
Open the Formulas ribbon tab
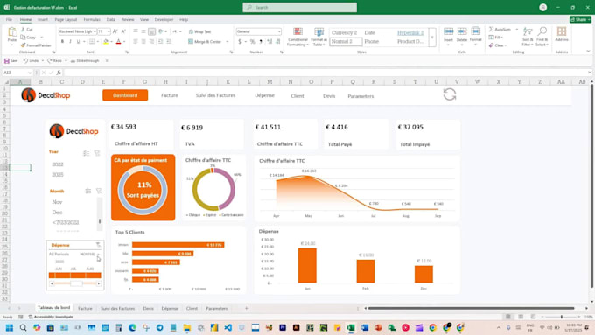coord(92,20)
